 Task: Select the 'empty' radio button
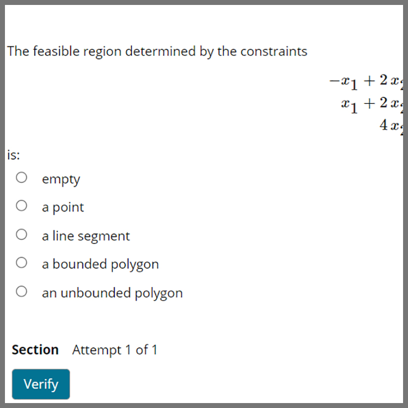(x=21, y=178)
